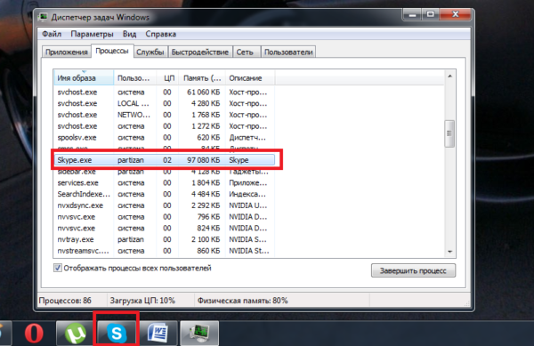This screenshot has height=346, width=534.
Task: Open the Файл menu
Action: point(52,34)
